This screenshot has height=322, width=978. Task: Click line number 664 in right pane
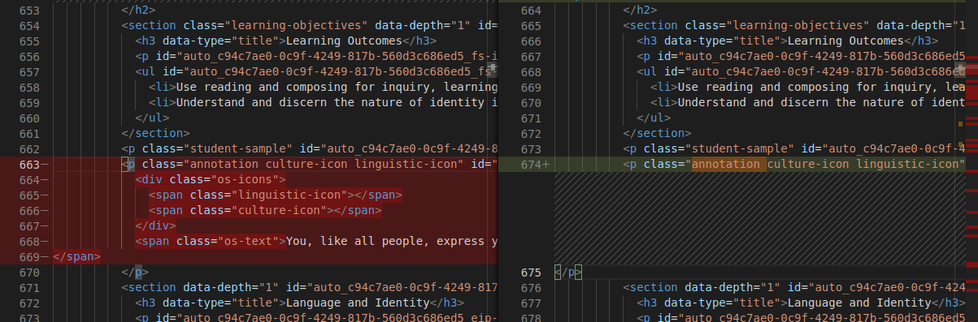[531, 11]
